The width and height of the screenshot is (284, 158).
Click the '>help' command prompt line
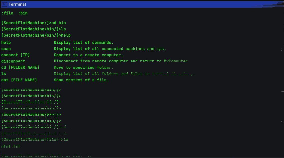click(x=36, y=35)
